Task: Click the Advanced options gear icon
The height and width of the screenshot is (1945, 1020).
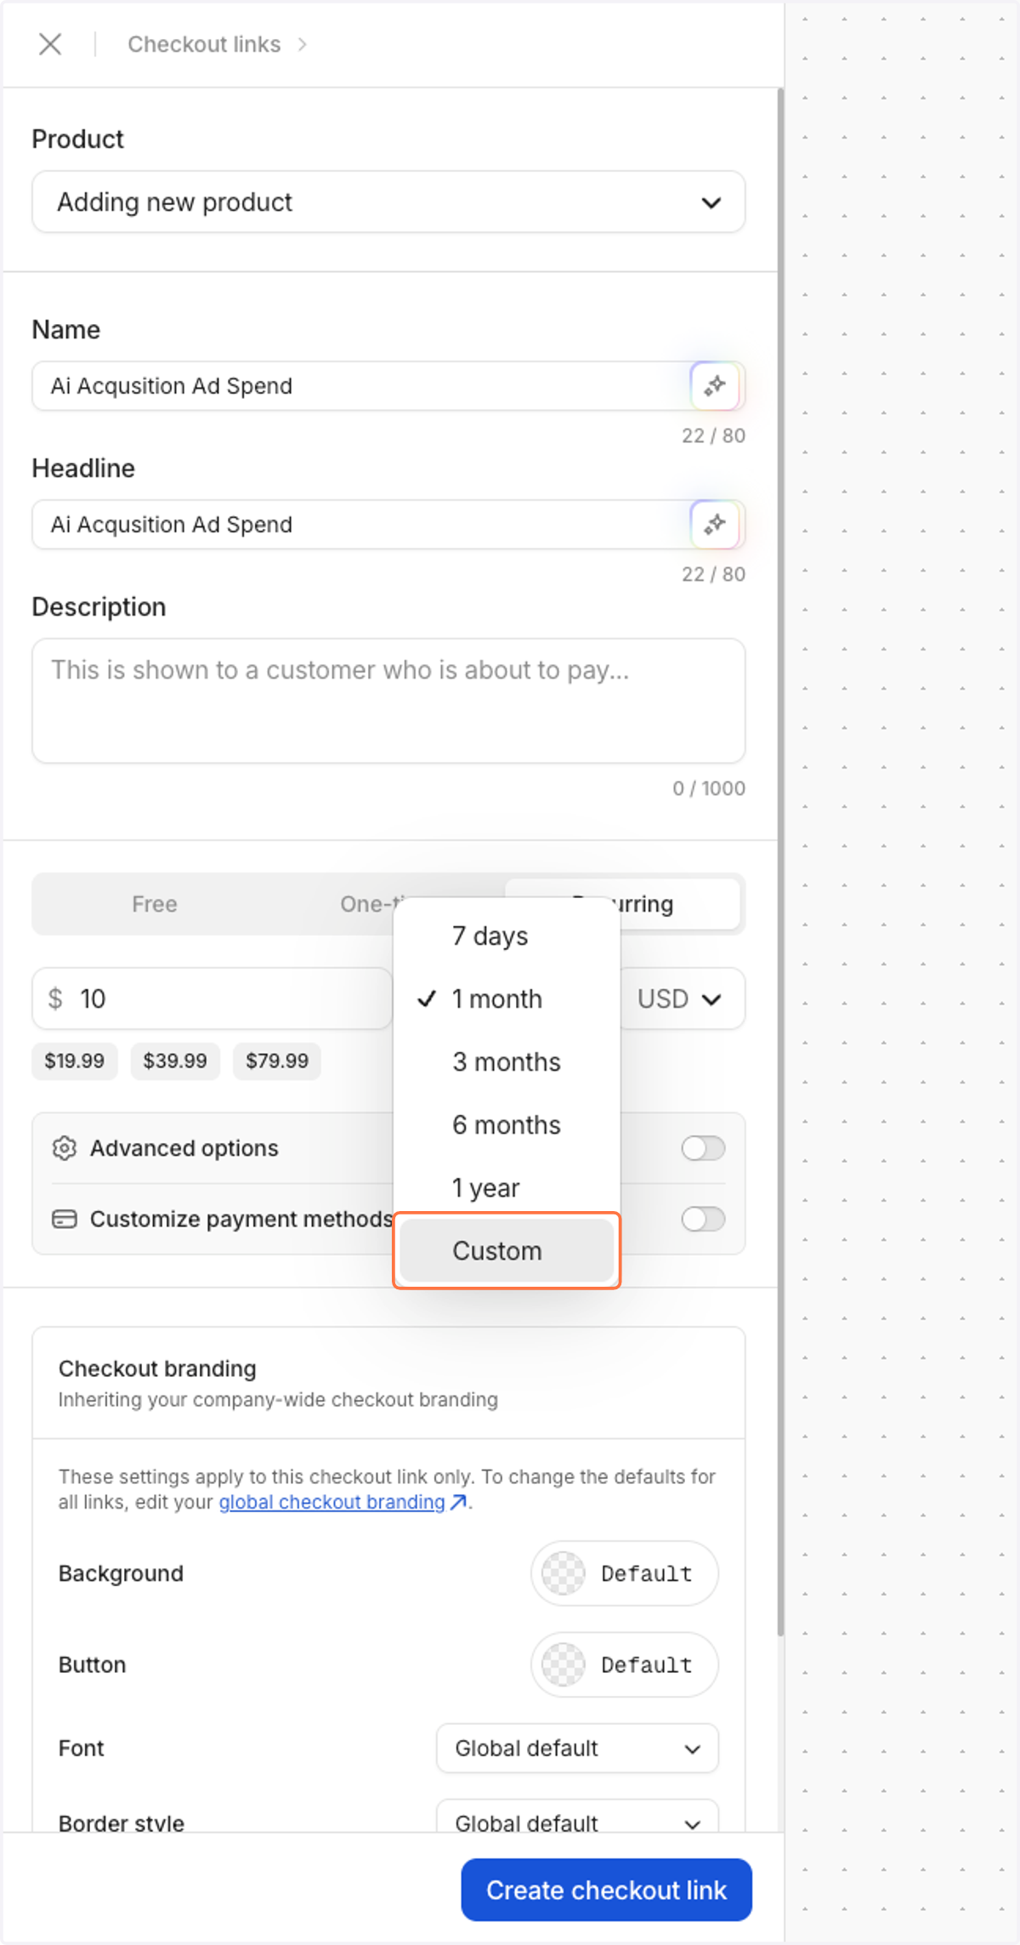Action: click(65, 1148)
